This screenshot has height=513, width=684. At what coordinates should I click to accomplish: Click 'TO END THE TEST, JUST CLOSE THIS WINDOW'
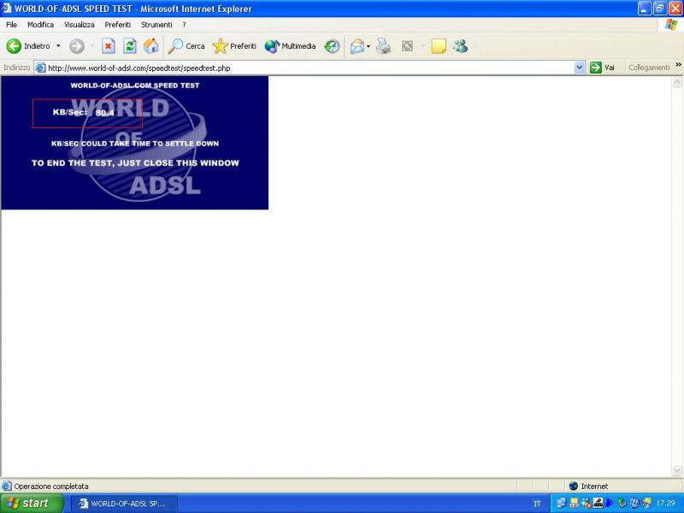click(x=135, y=163)
